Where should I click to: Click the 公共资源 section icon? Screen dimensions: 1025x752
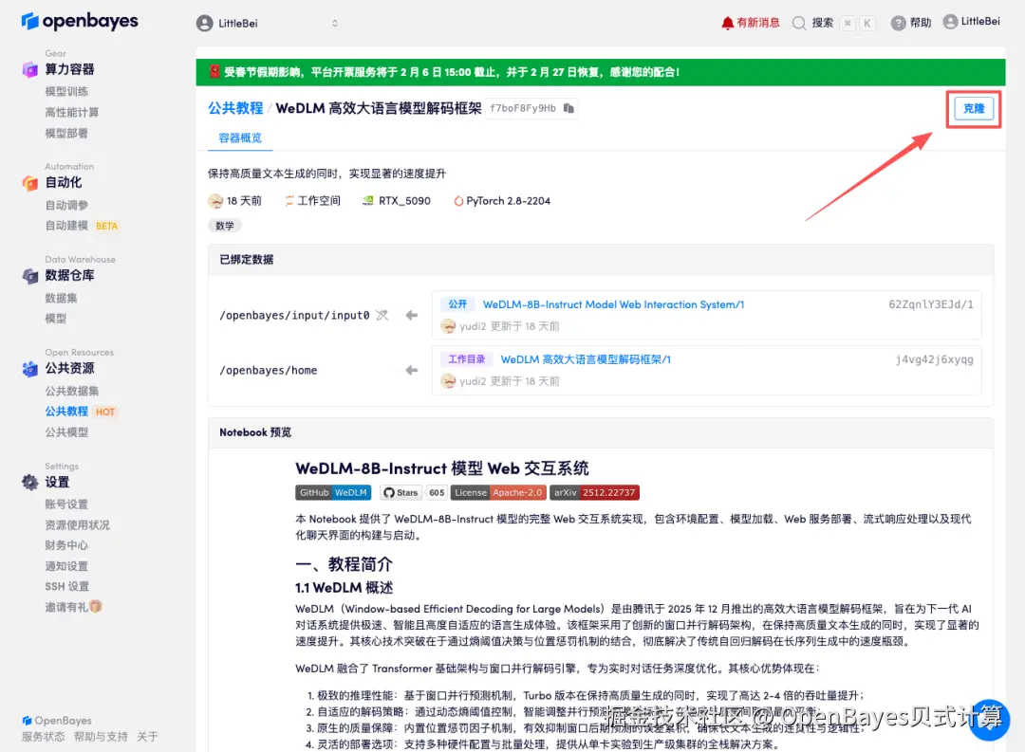coord(30,369)
